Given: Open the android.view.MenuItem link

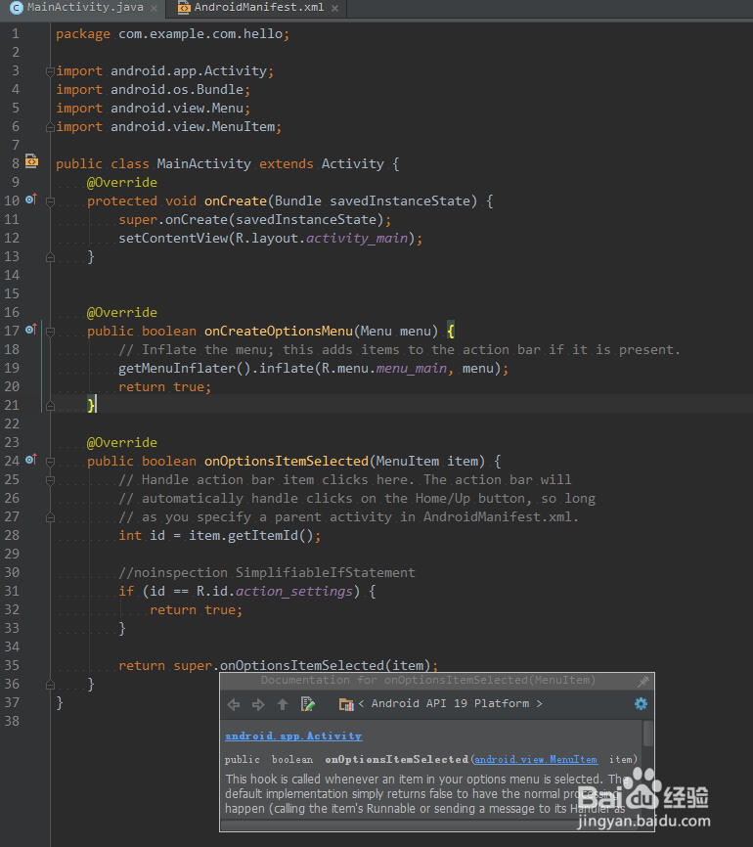Looking at the screenshot, I should pyautogui.click(x=536, y=760).
